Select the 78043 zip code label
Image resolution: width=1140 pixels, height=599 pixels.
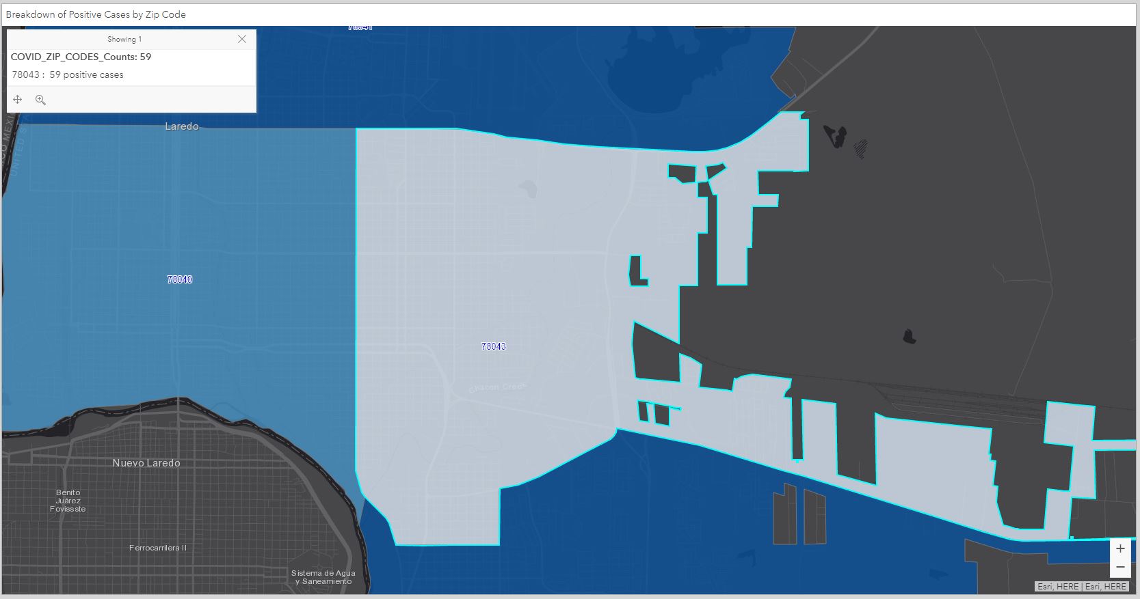coord(493,346)
